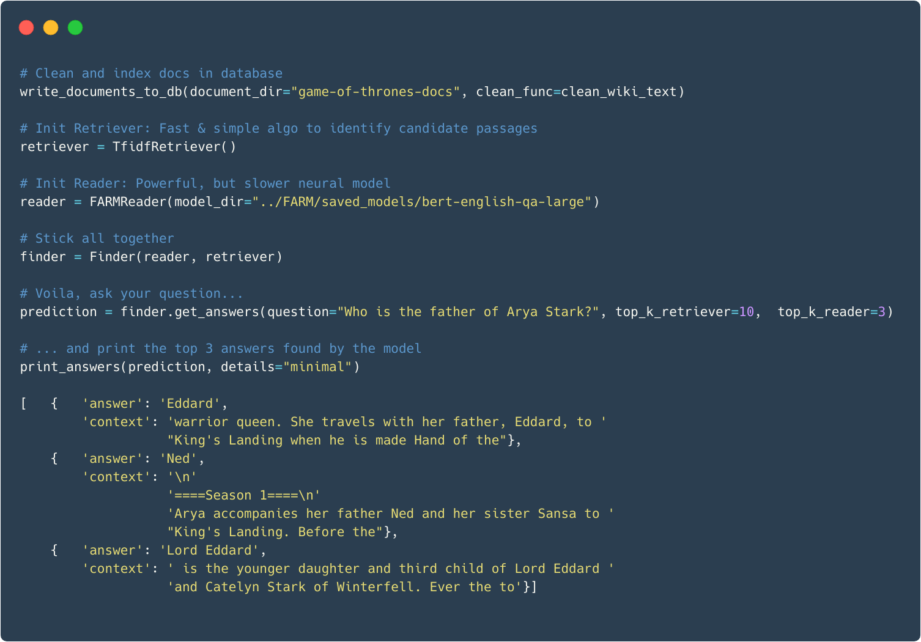Click the "# Stick all together" comment
This screenshot has height=642, width=921.
pyautogui.click(x=97, y=238)
